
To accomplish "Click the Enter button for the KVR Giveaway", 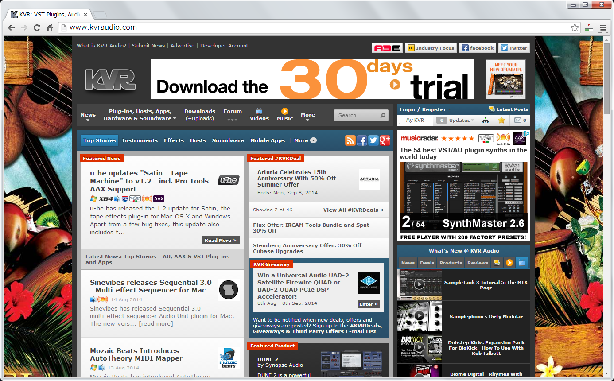I will [369, 304].
